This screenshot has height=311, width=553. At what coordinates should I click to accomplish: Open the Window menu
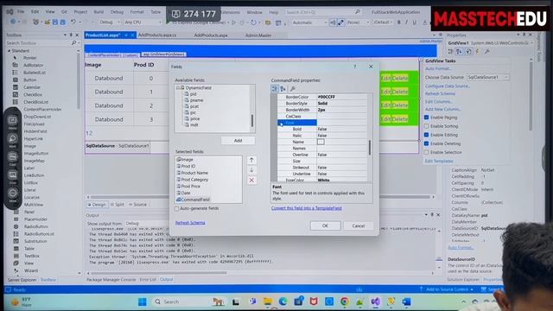(x=254, y=12)
